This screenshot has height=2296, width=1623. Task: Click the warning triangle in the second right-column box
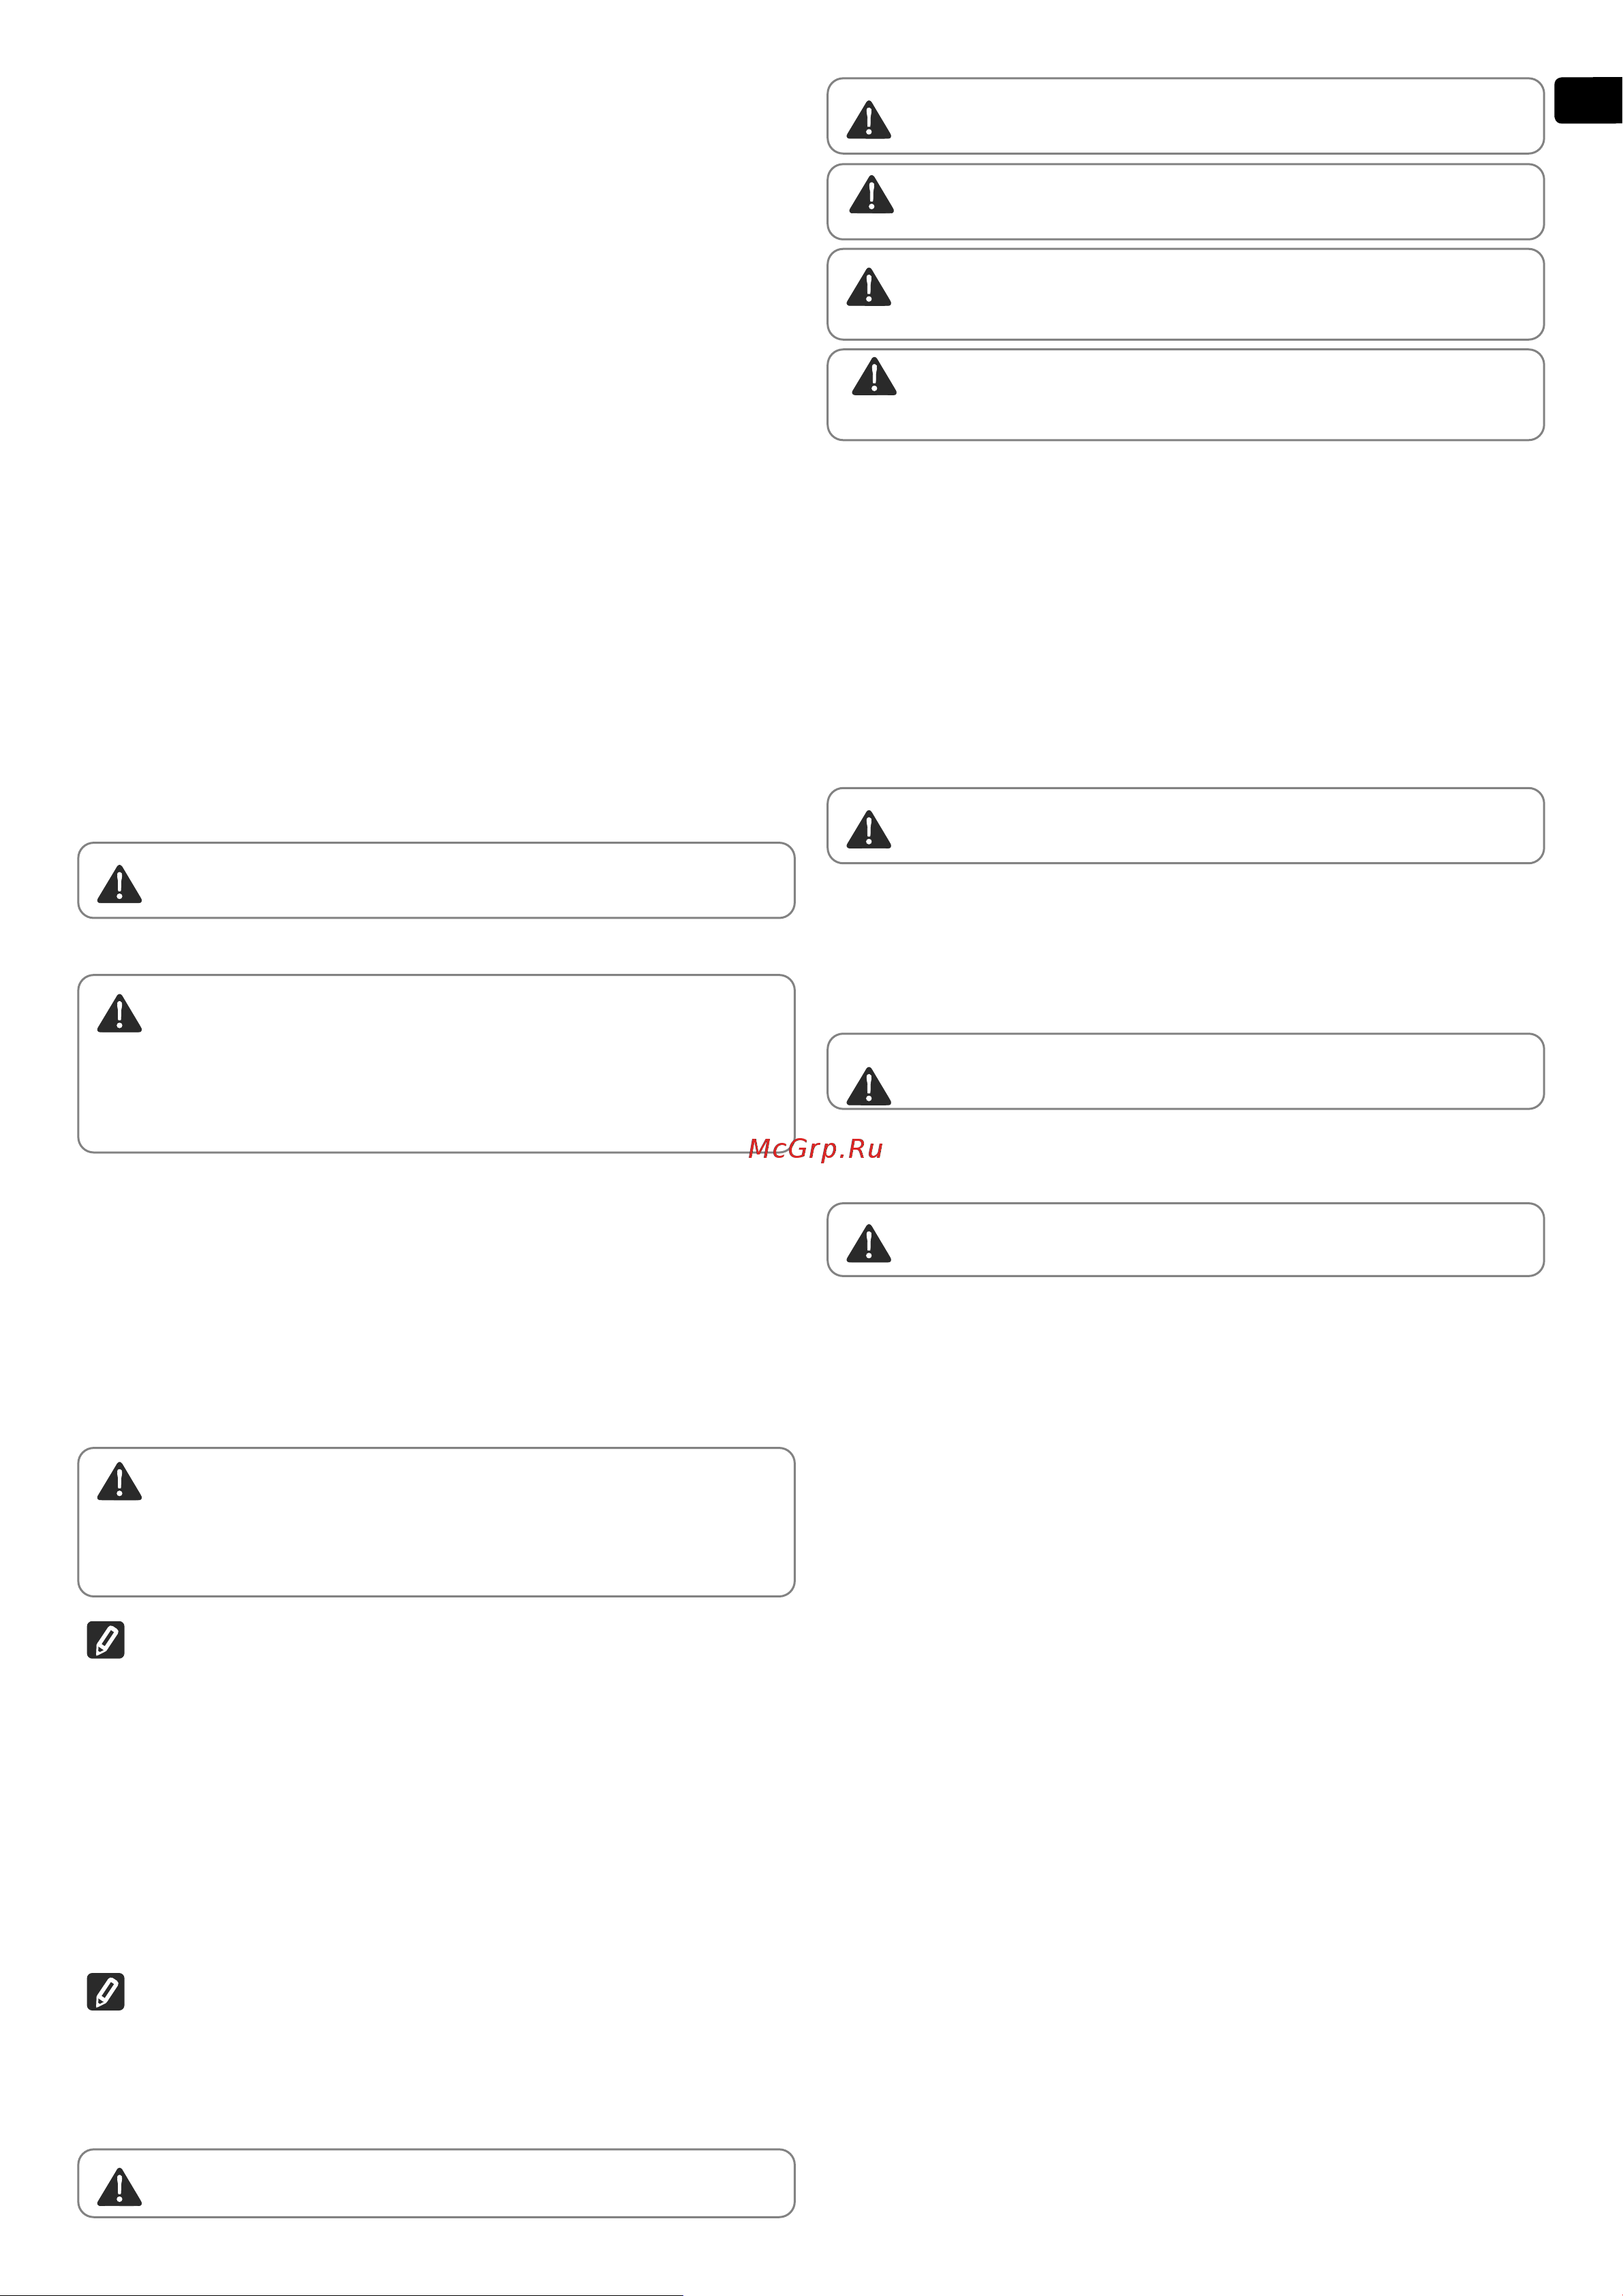pos(871,194)
